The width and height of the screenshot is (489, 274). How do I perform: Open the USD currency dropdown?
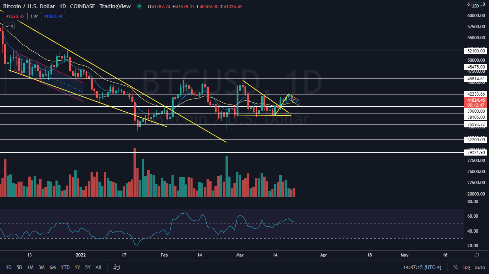tap(477, 6)
